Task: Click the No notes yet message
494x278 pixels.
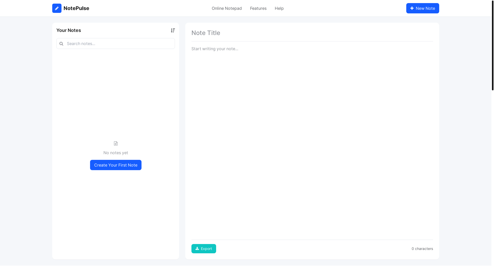Action: (116, 153)
